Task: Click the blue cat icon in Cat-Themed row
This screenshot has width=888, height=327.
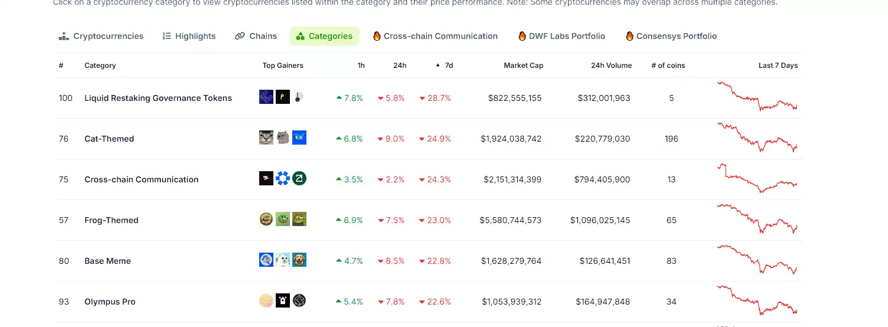Action: click(299, 138)
